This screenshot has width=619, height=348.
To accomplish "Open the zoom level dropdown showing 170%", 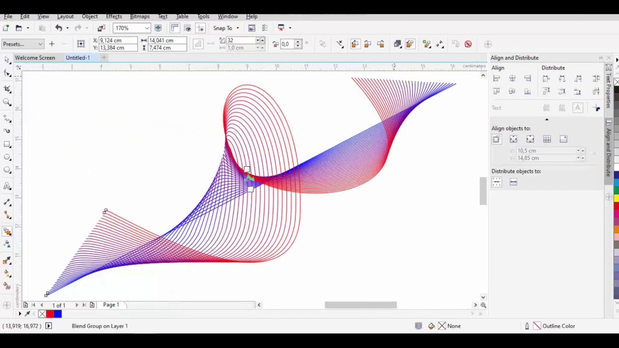I will point(147,28).
